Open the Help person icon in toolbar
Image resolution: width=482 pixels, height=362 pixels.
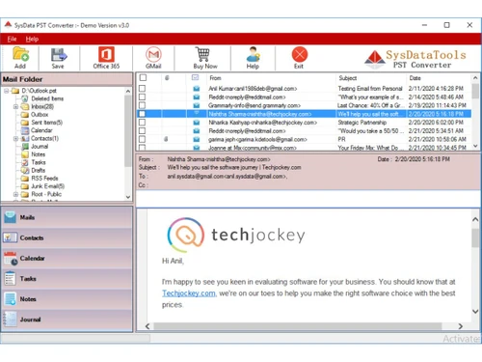click(x=253, y=54)
